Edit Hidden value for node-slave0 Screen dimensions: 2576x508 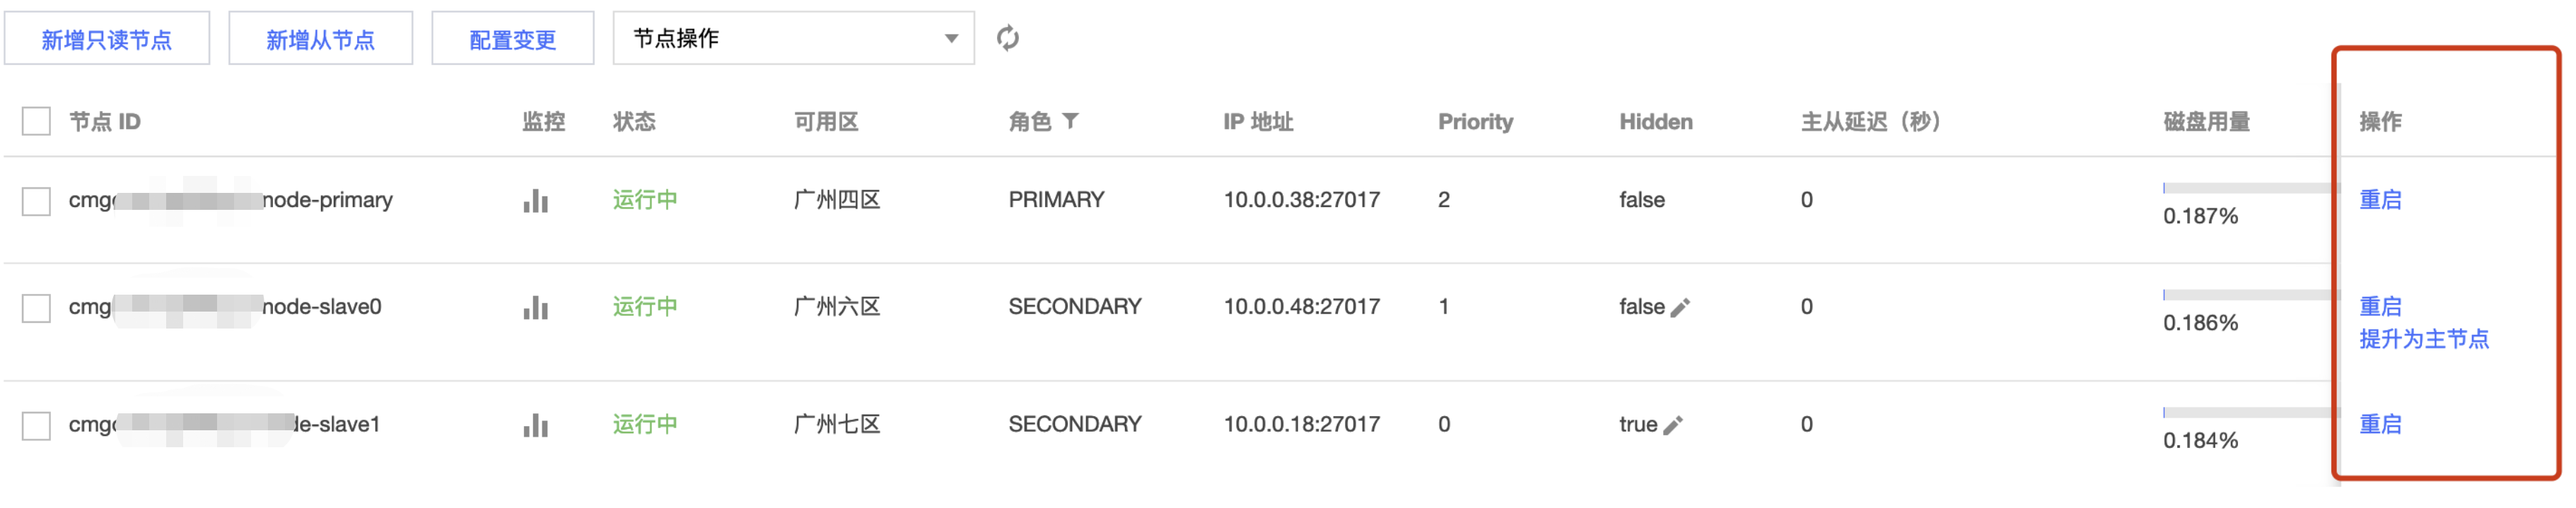coord(1680,308)
